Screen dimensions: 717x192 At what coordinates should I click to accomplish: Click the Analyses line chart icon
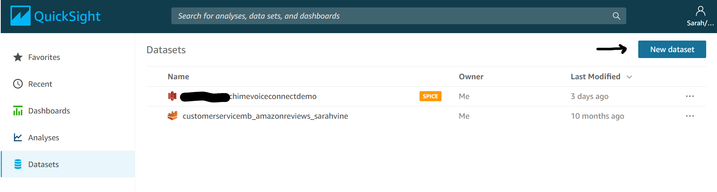pyautogui.click(x=18, y=137)
